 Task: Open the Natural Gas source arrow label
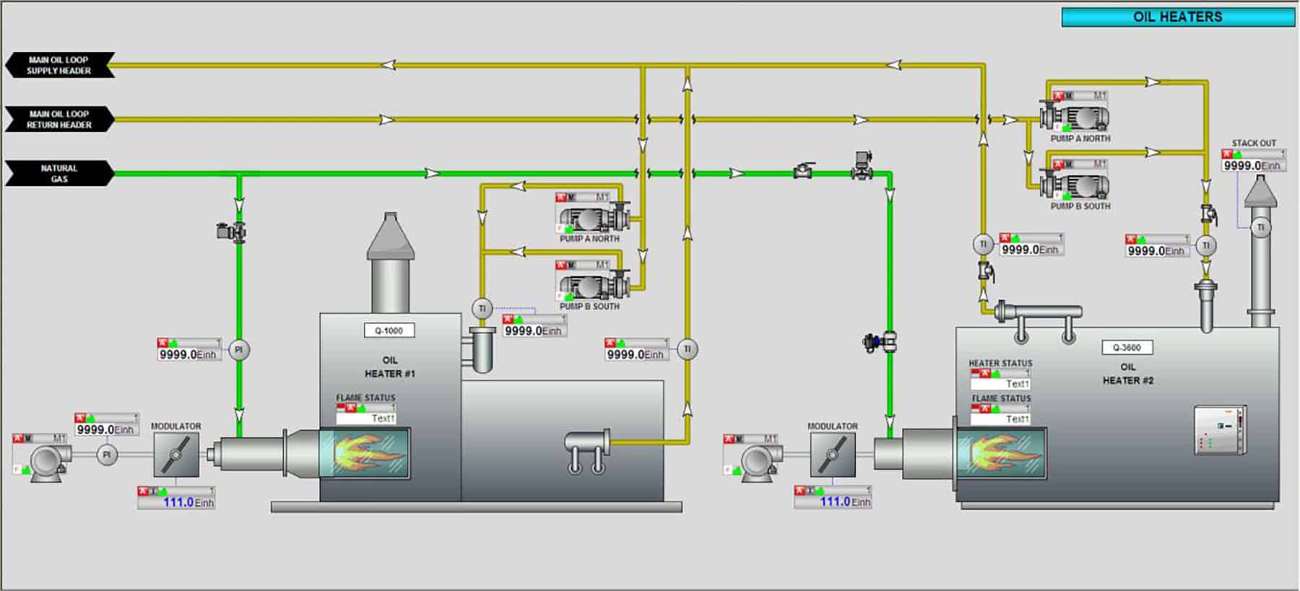pos(59,173)
